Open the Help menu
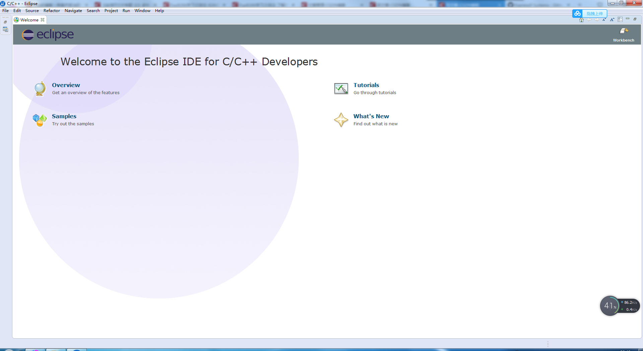Image resolution: width=643 pixels, height=351 pixels. click(159, 11)
